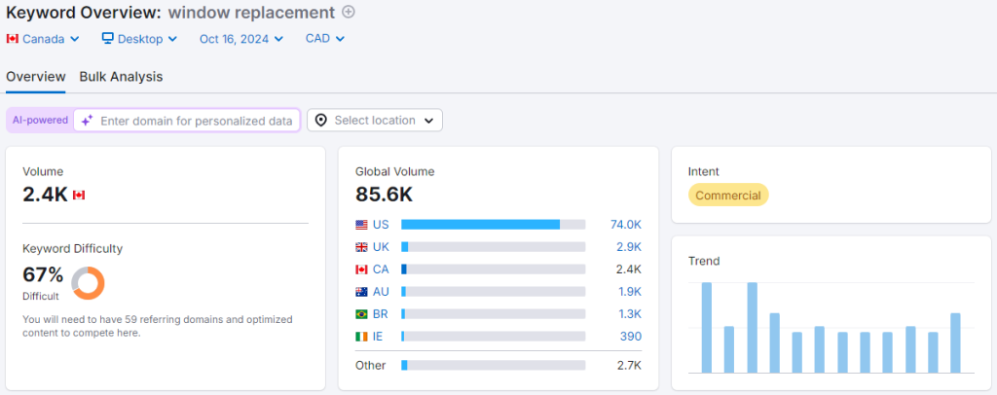Image resolution: width=997 pixels, height=395 pixels.
Task: Open the Desktop device dropdown
Action: pyautogui.click(x=140, y=39)
